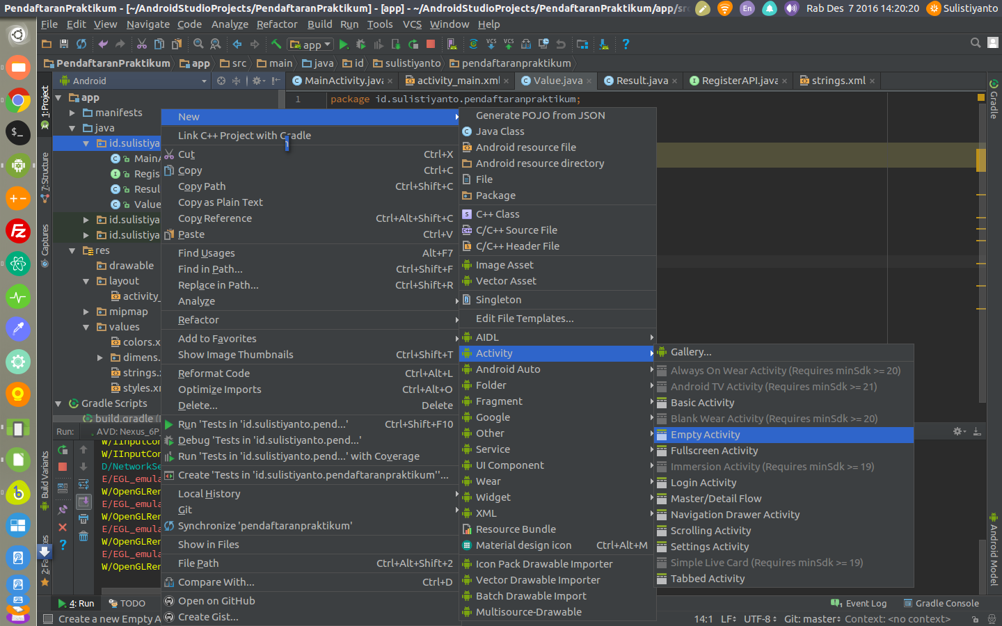Open Search Everywhere with the top-right magnifier

(975, 42)
